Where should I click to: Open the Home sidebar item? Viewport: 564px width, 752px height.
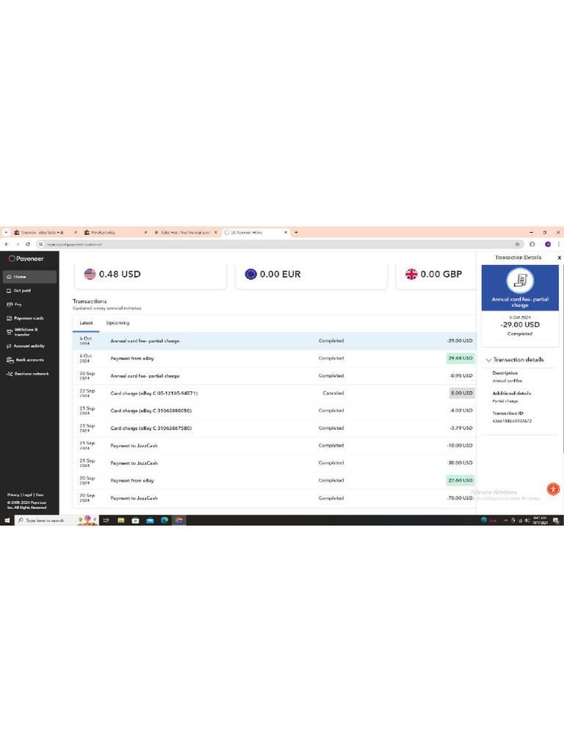[x=29, y=277]
